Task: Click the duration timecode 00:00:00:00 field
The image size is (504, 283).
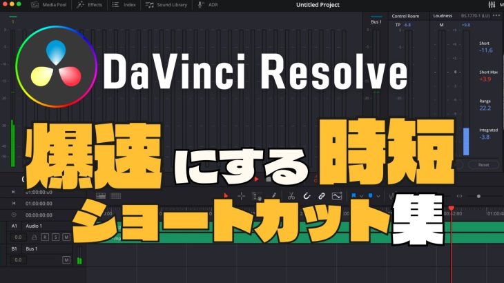Action: pyautogui.click(x=39, y=215)
